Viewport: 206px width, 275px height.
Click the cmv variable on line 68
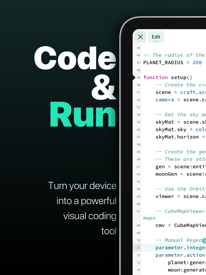click(x=160, y=225)
